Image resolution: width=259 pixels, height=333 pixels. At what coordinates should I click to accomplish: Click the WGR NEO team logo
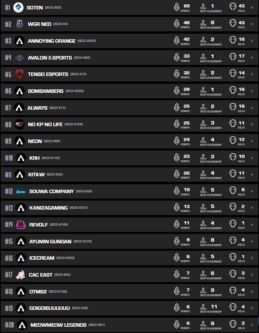click(x=20, y=24)
